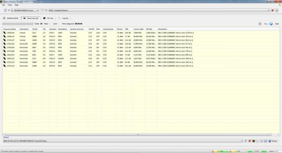Screen dimensions: 282x153
Task: Open the File menu
Action: click(4, 5)
